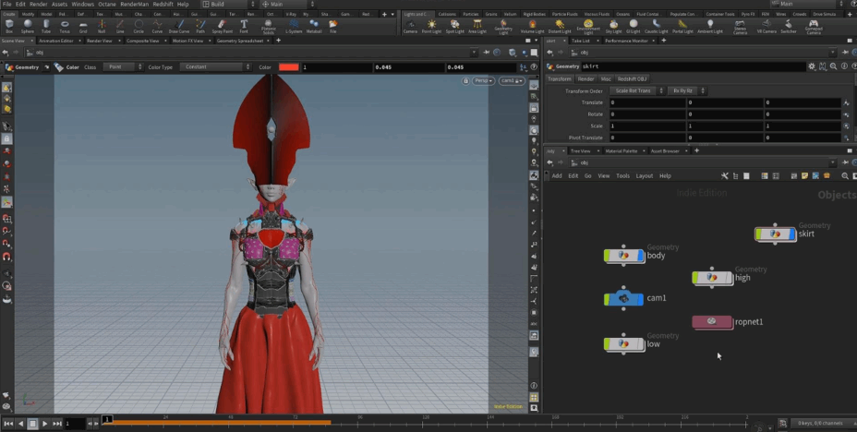
Task: Toggle display flag on low node
Action: pyautogui.click(x=639, y=344)
